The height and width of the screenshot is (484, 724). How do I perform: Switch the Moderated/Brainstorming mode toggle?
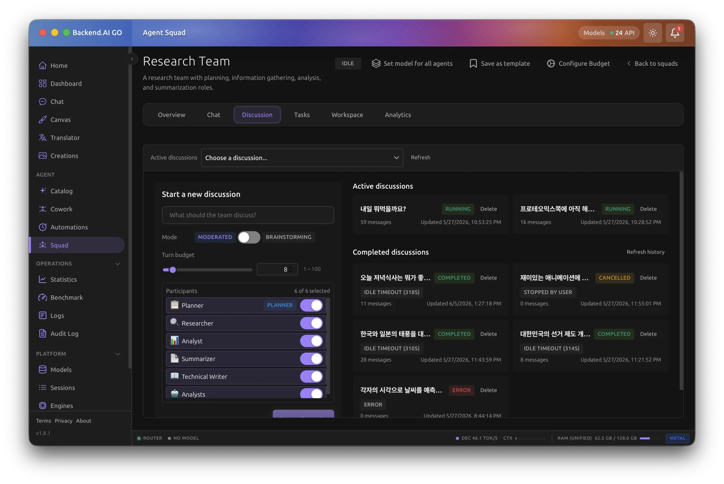[x=249, y=237]
